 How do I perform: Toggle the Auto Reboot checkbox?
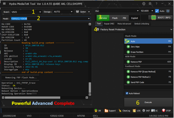coord(127,93)
